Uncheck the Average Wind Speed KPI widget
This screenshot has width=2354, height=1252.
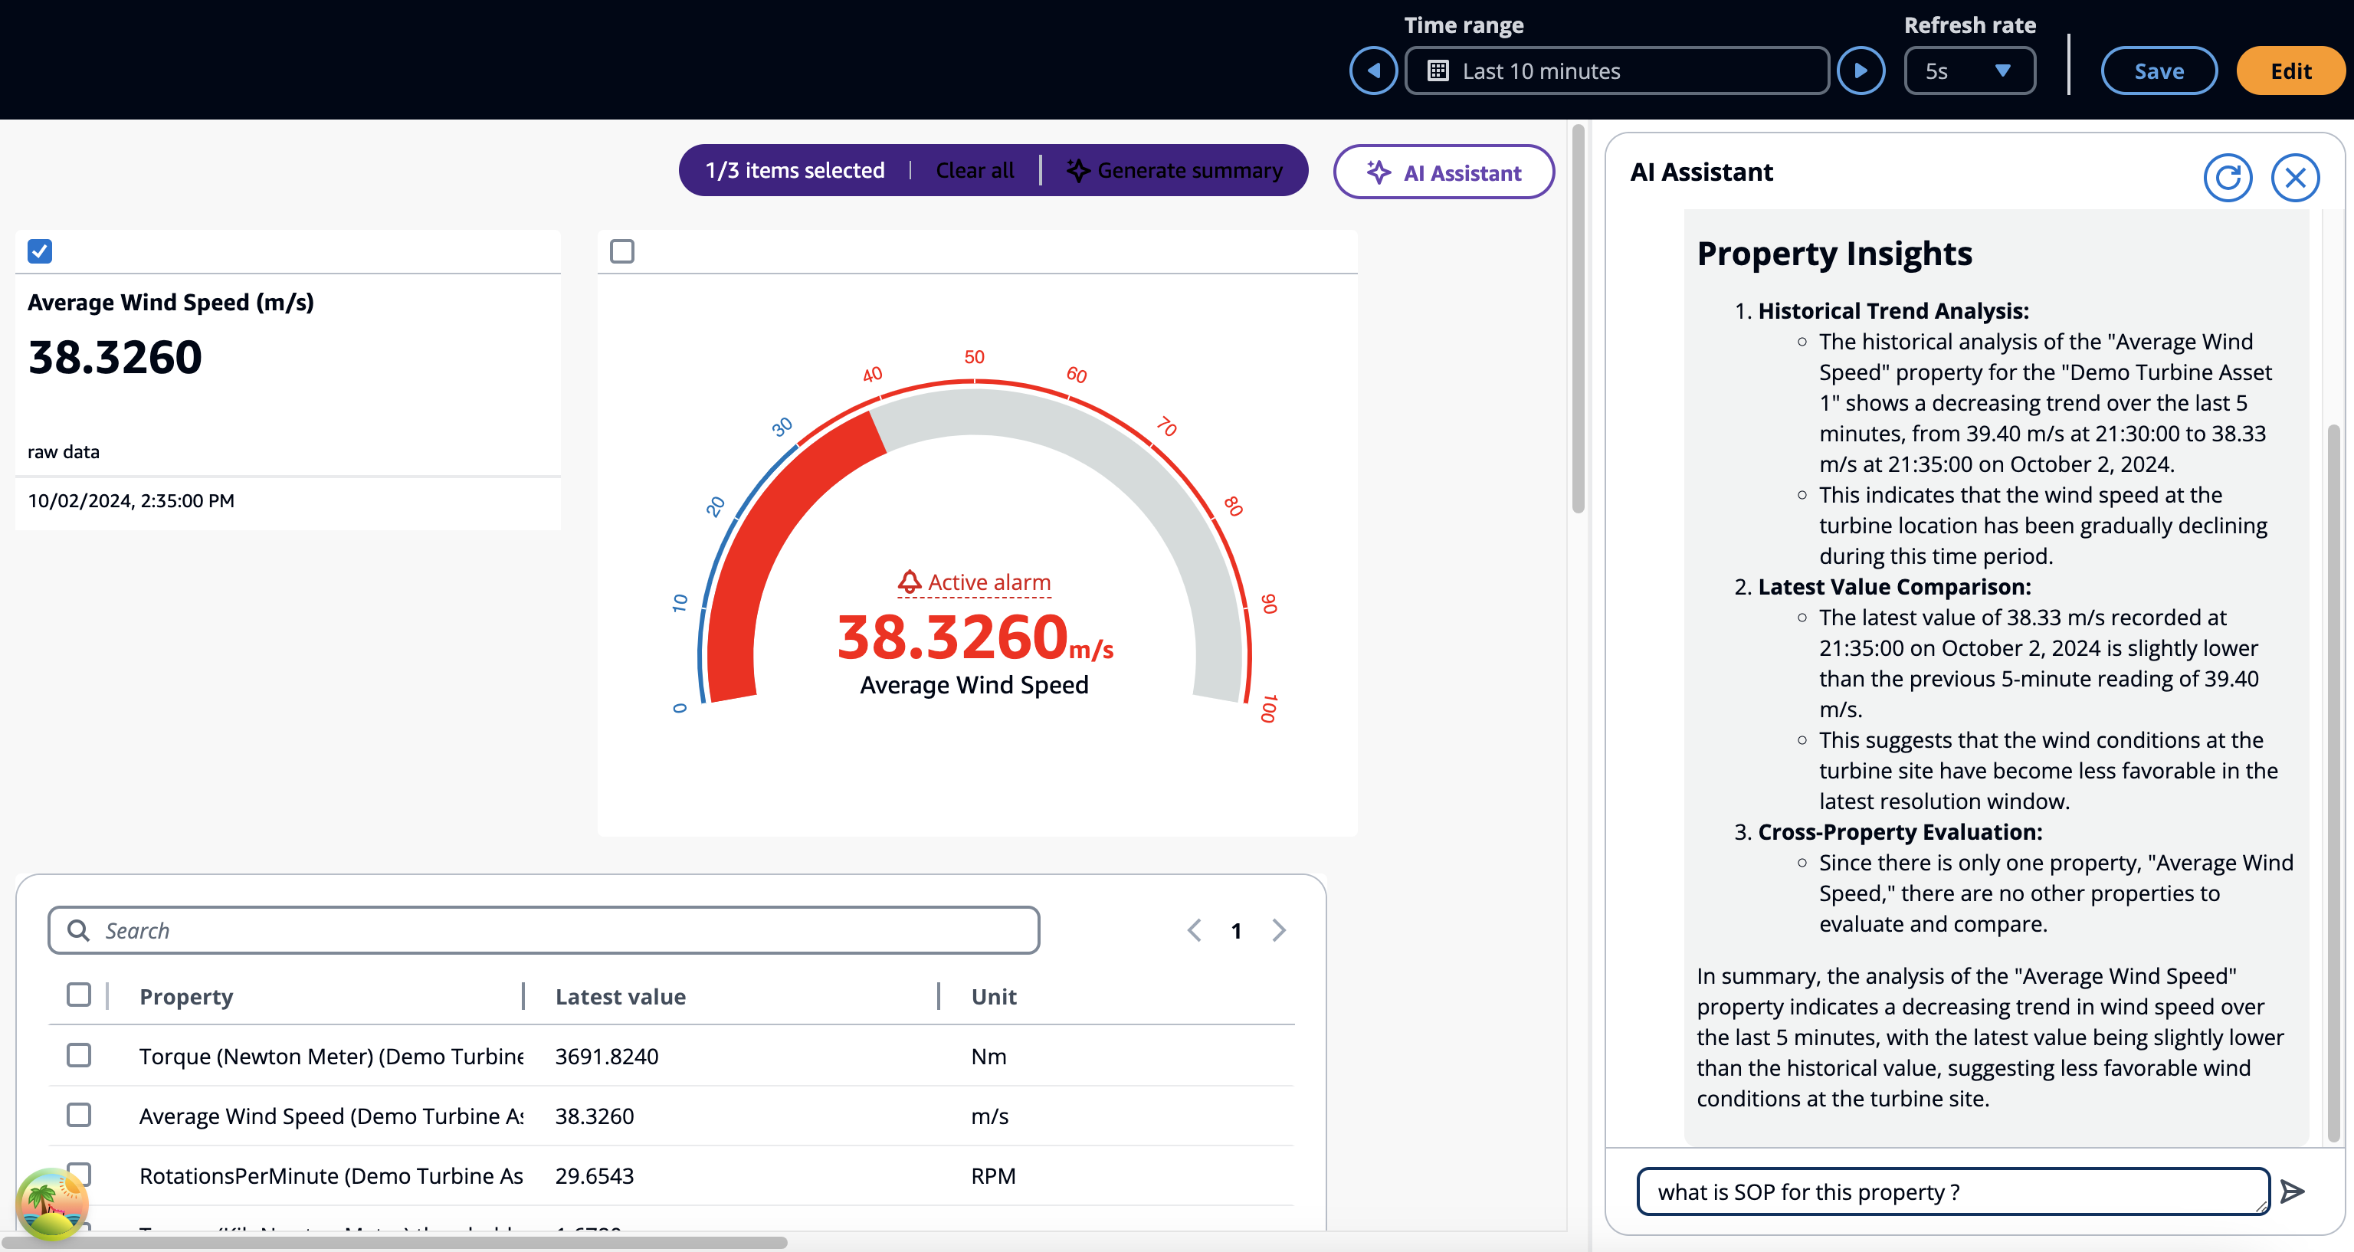point(40,251)
